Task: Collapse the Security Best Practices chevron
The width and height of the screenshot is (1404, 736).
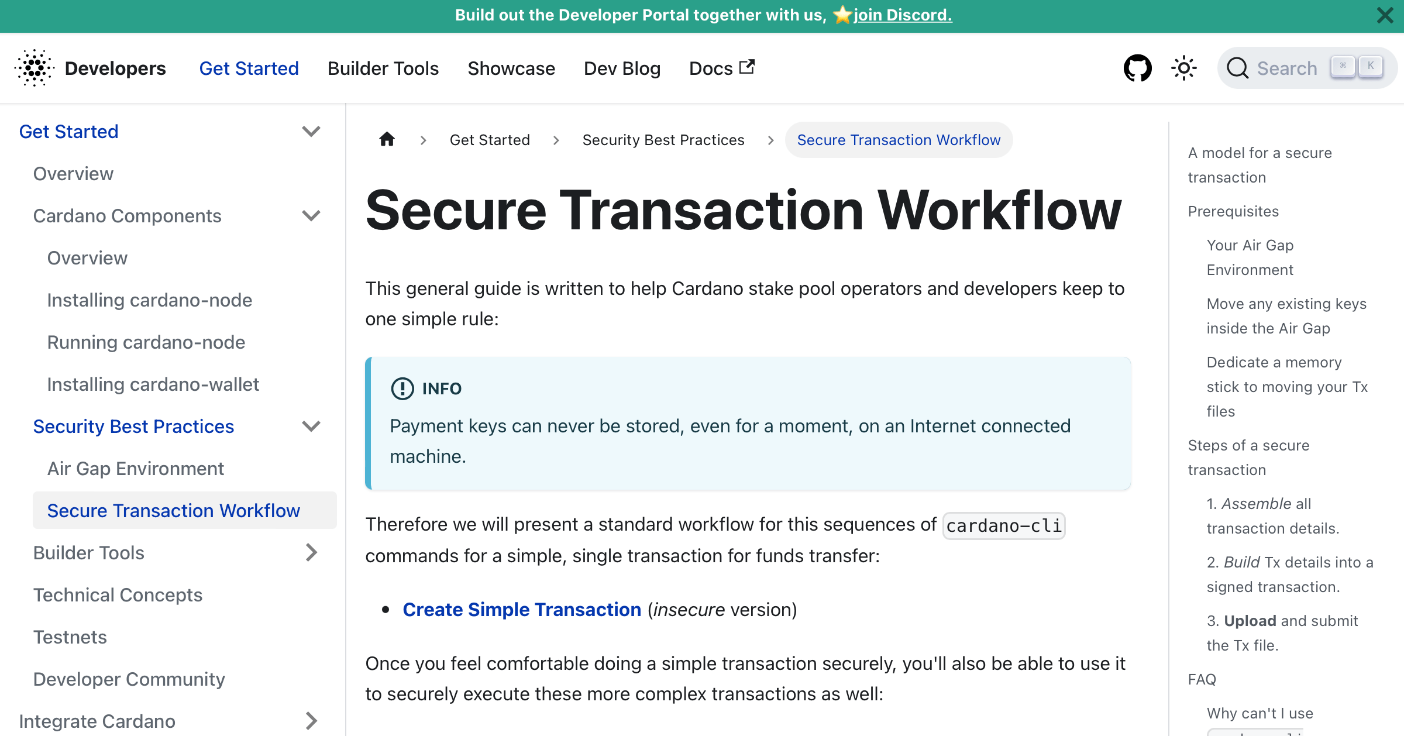Action: click(x=311, y=426)
